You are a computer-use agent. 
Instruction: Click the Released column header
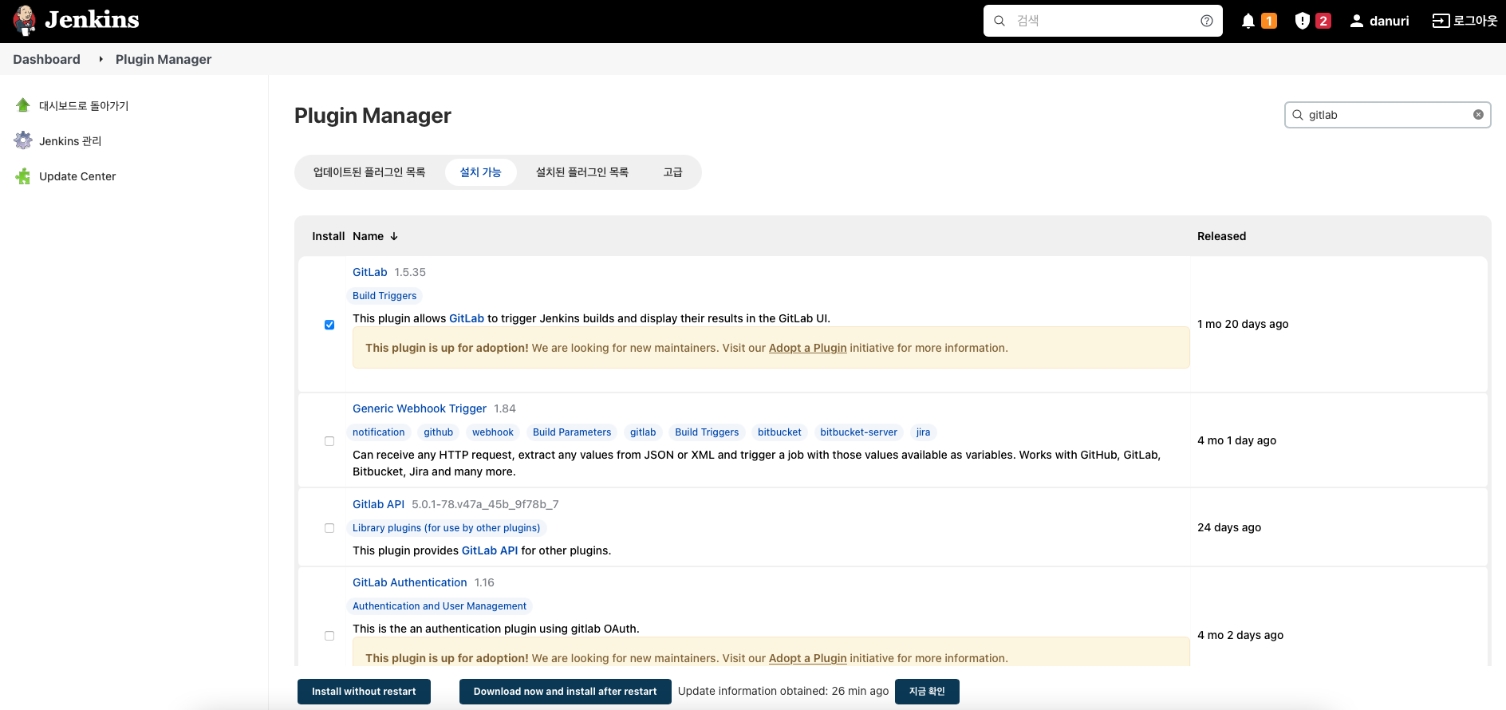[1221, 236]
